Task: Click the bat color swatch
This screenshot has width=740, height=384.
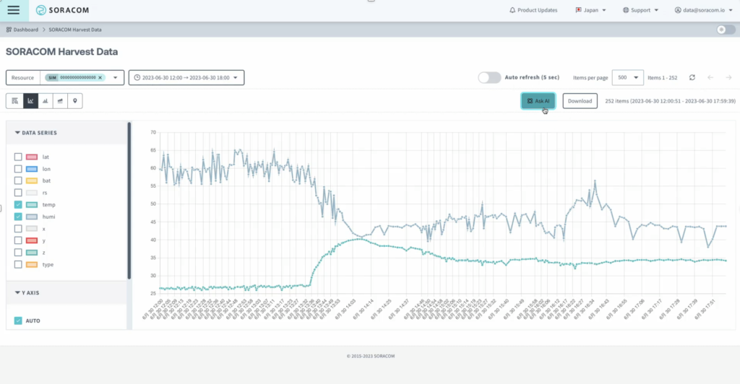Action: pos(32,180)
